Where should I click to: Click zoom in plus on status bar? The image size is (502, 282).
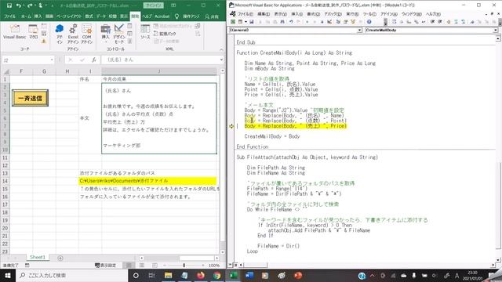coord(203,266)
